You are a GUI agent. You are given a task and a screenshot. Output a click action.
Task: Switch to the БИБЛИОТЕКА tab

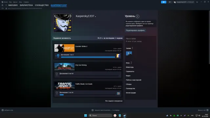click(26, 5)
